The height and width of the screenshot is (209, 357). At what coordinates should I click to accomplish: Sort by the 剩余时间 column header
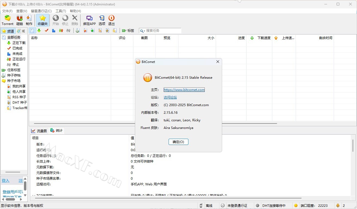[x=314, y=38]
